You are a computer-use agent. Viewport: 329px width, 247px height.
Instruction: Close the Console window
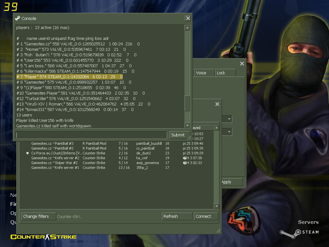click(188, 18)
